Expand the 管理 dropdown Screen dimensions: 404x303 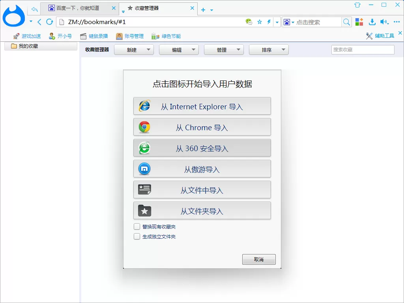click(x=224, y=50)
